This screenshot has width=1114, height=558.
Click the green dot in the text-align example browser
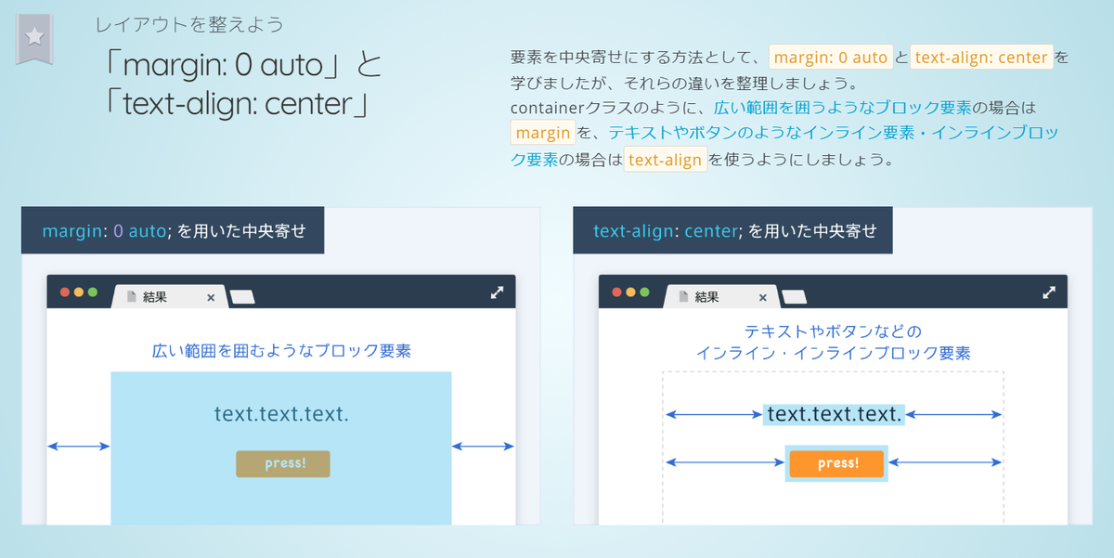(x=645, y=292)
